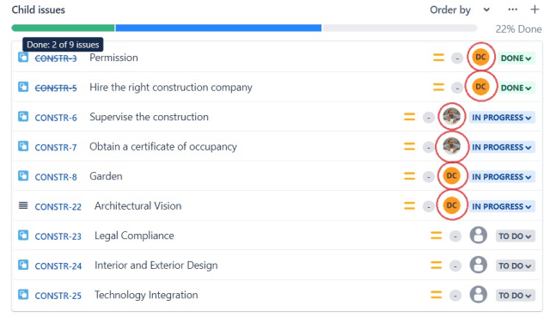
Task: Open issue link CONSTR-25
Action: (58, 296)
